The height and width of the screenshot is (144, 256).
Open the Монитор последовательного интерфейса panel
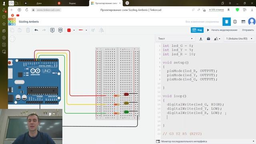point(184,141)
